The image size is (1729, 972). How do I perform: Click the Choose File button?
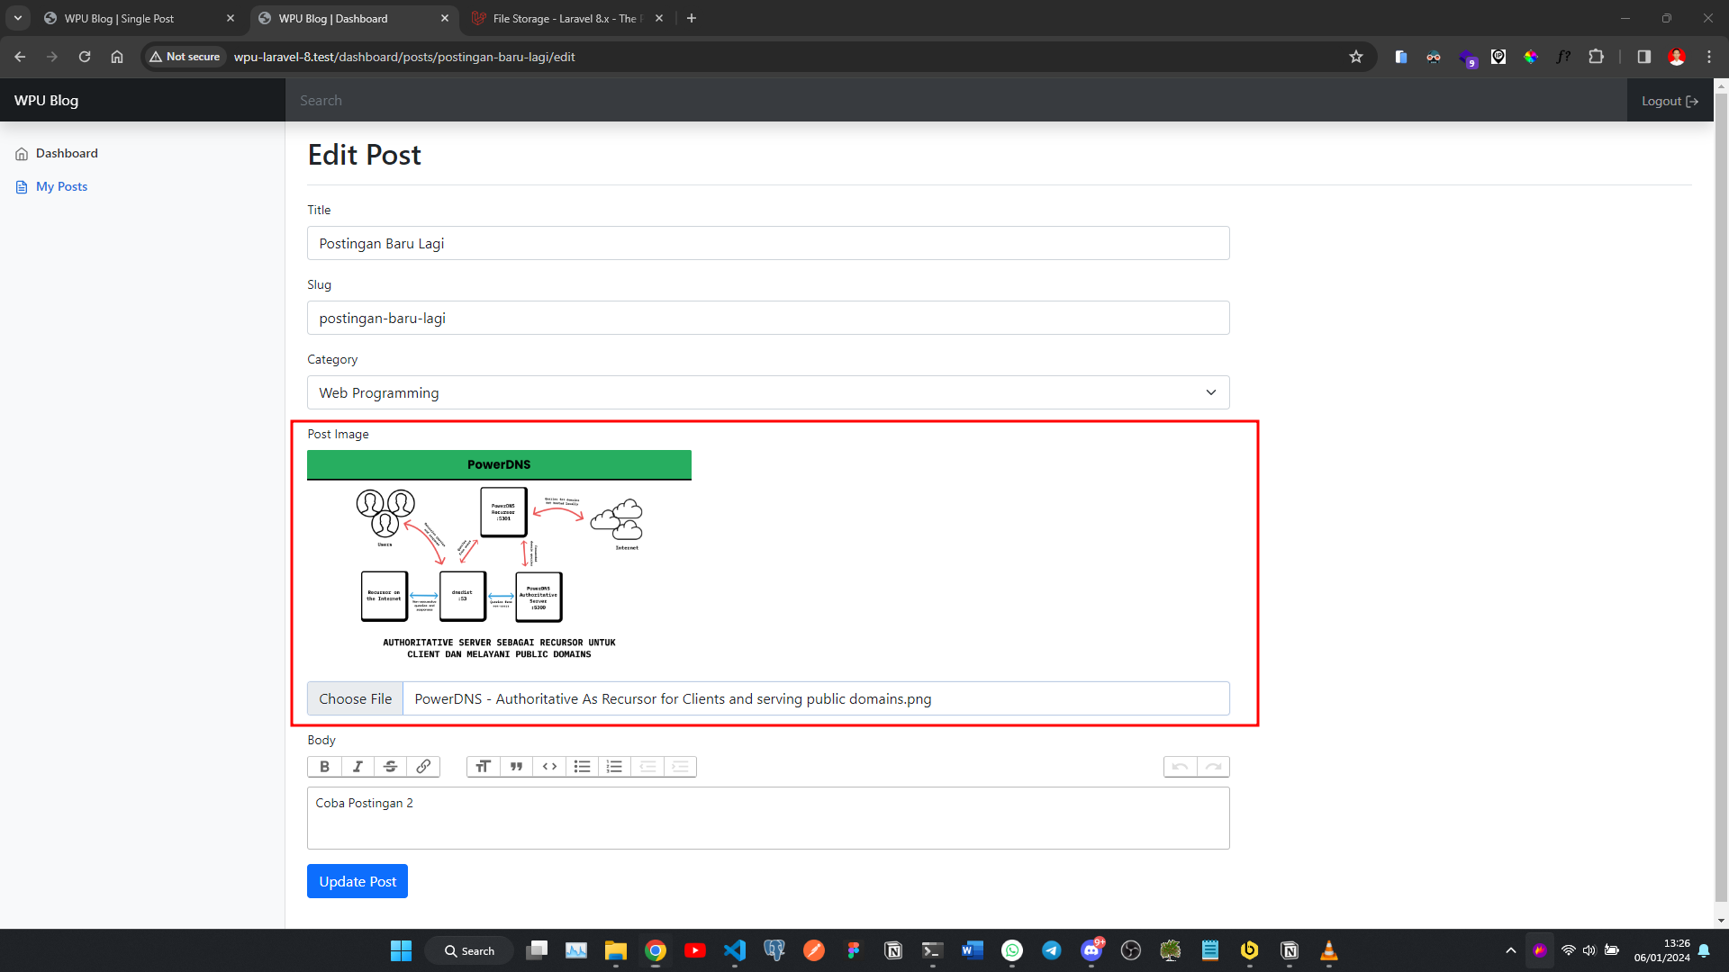(x=355, y=697)
